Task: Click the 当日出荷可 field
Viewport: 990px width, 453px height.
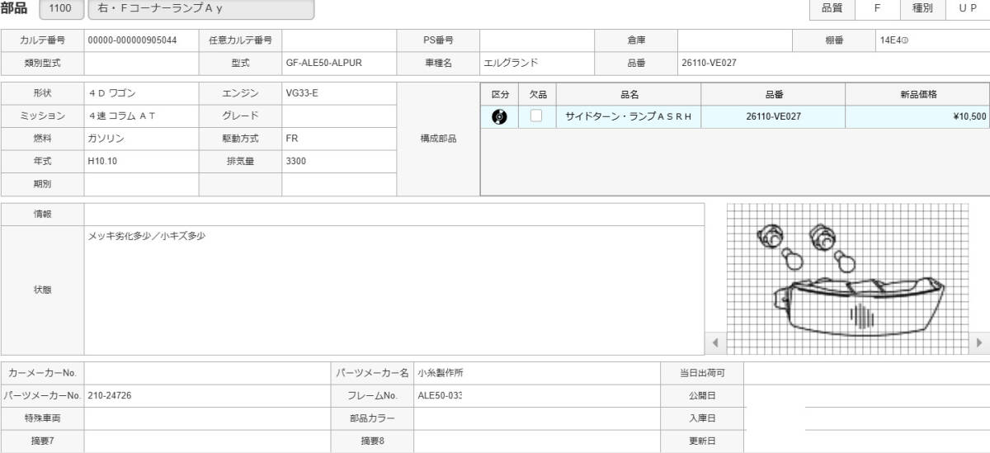Action: click(866, 373)
